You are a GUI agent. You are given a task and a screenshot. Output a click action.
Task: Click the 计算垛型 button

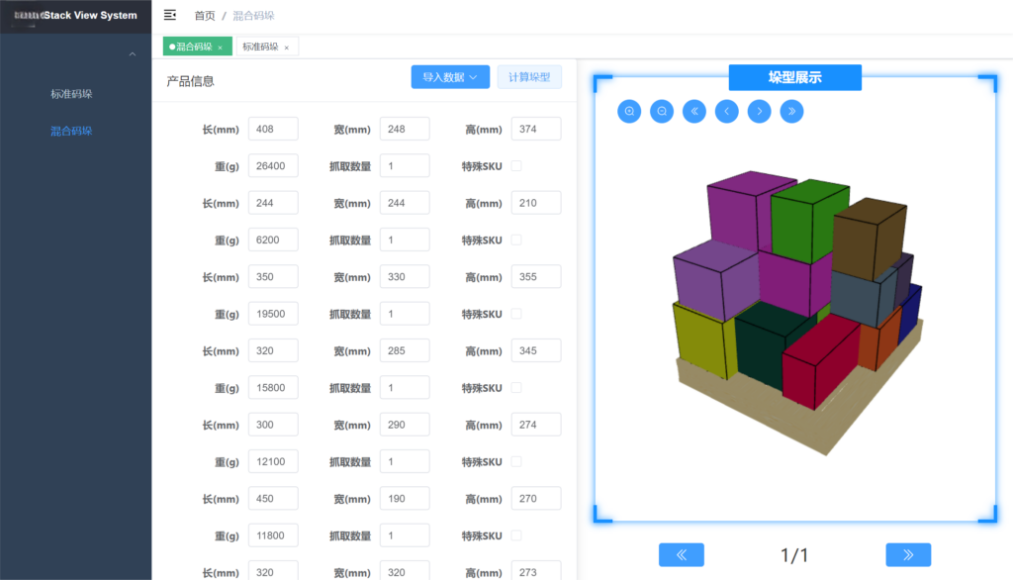[x=529, y=77]
